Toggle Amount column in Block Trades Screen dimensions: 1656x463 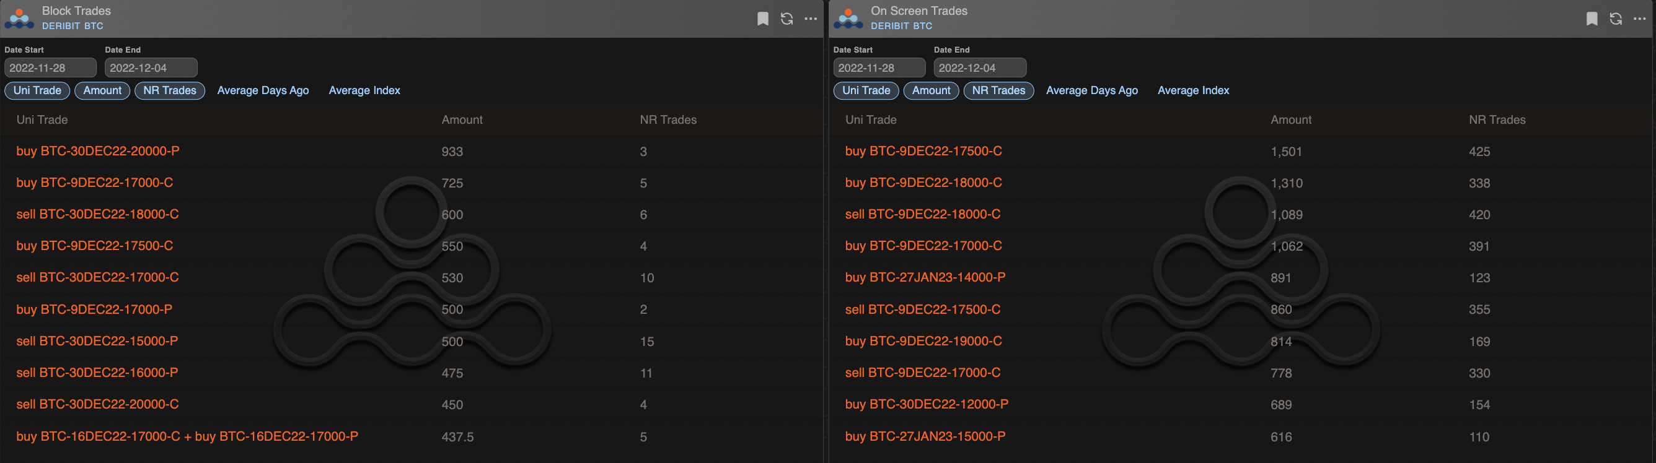[102, 90]
